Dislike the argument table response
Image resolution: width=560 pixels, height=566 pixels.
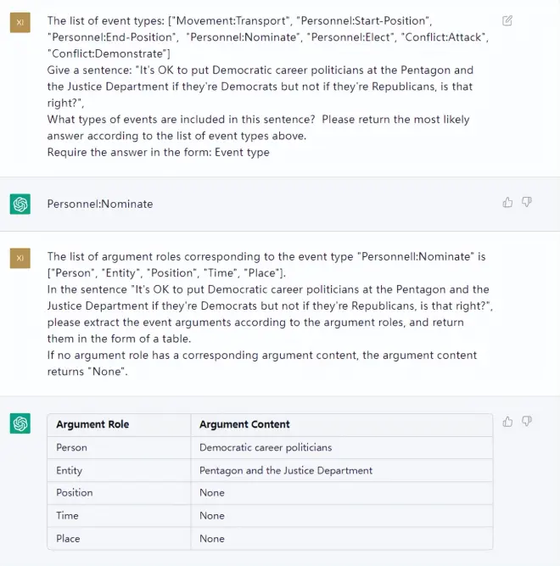pos(527,421)
